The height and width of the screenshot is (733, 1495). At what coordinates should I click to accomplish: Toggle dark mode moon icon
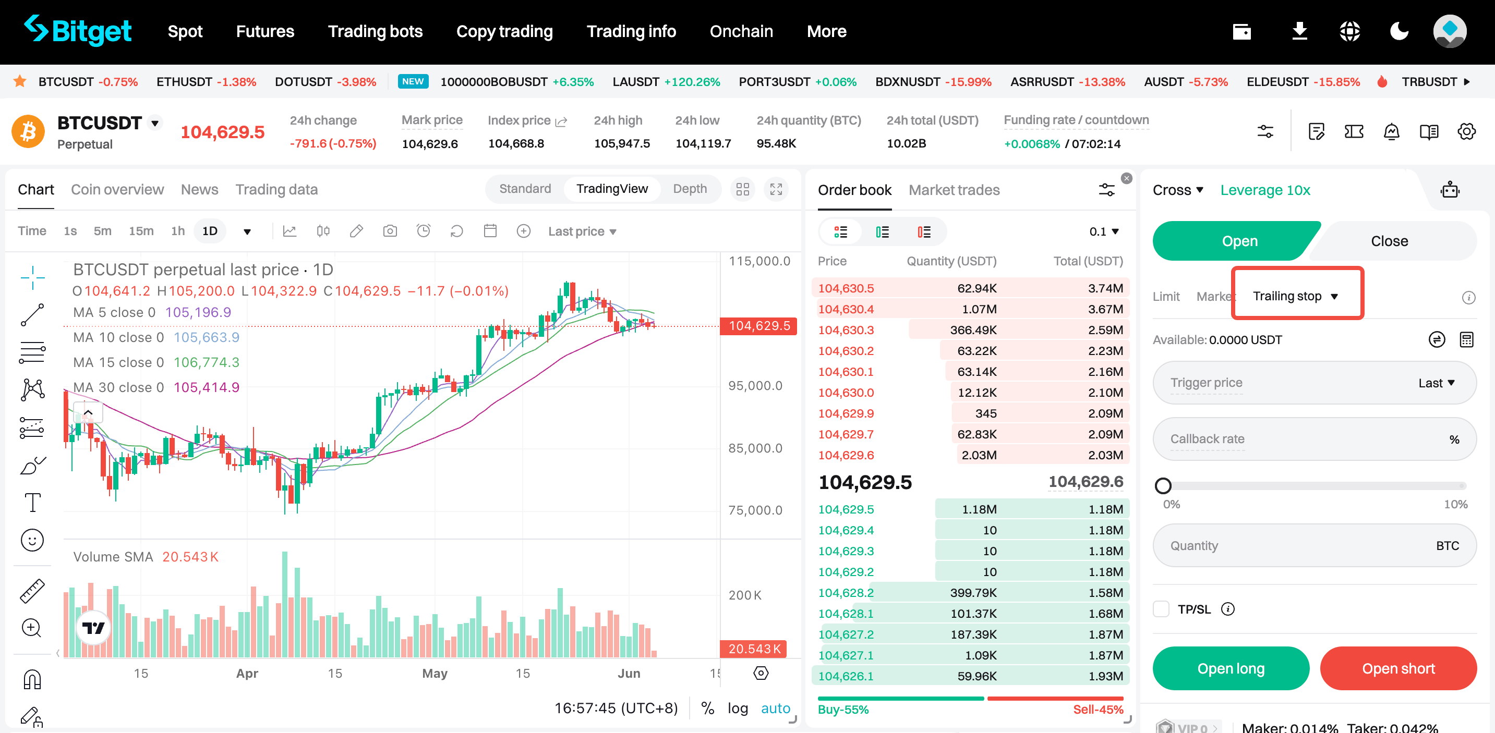pos(1399,31)
